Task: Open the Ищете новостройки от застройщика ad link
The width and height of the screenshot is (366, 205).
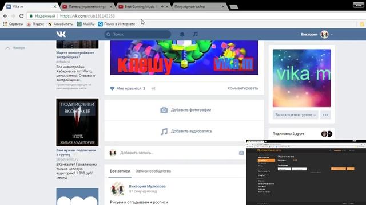Action: [75, 55]
